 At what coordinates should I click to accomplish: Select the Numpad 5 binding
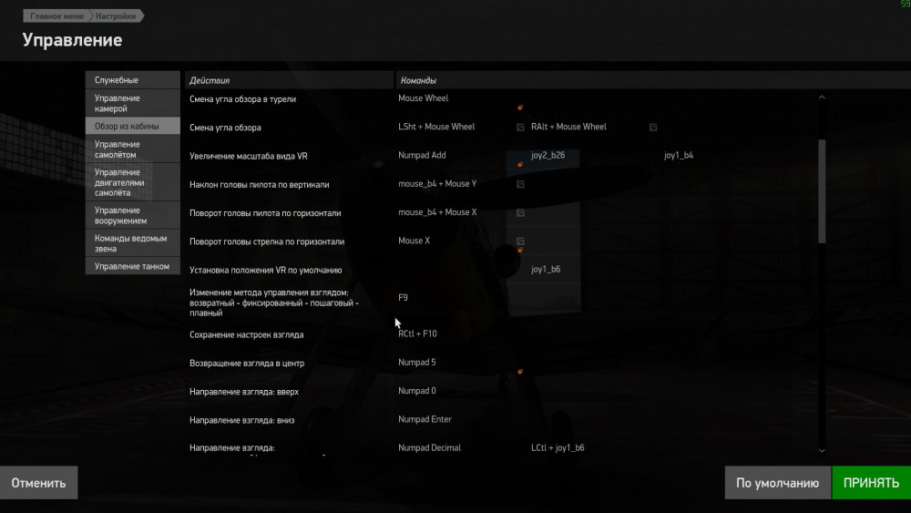416,362
